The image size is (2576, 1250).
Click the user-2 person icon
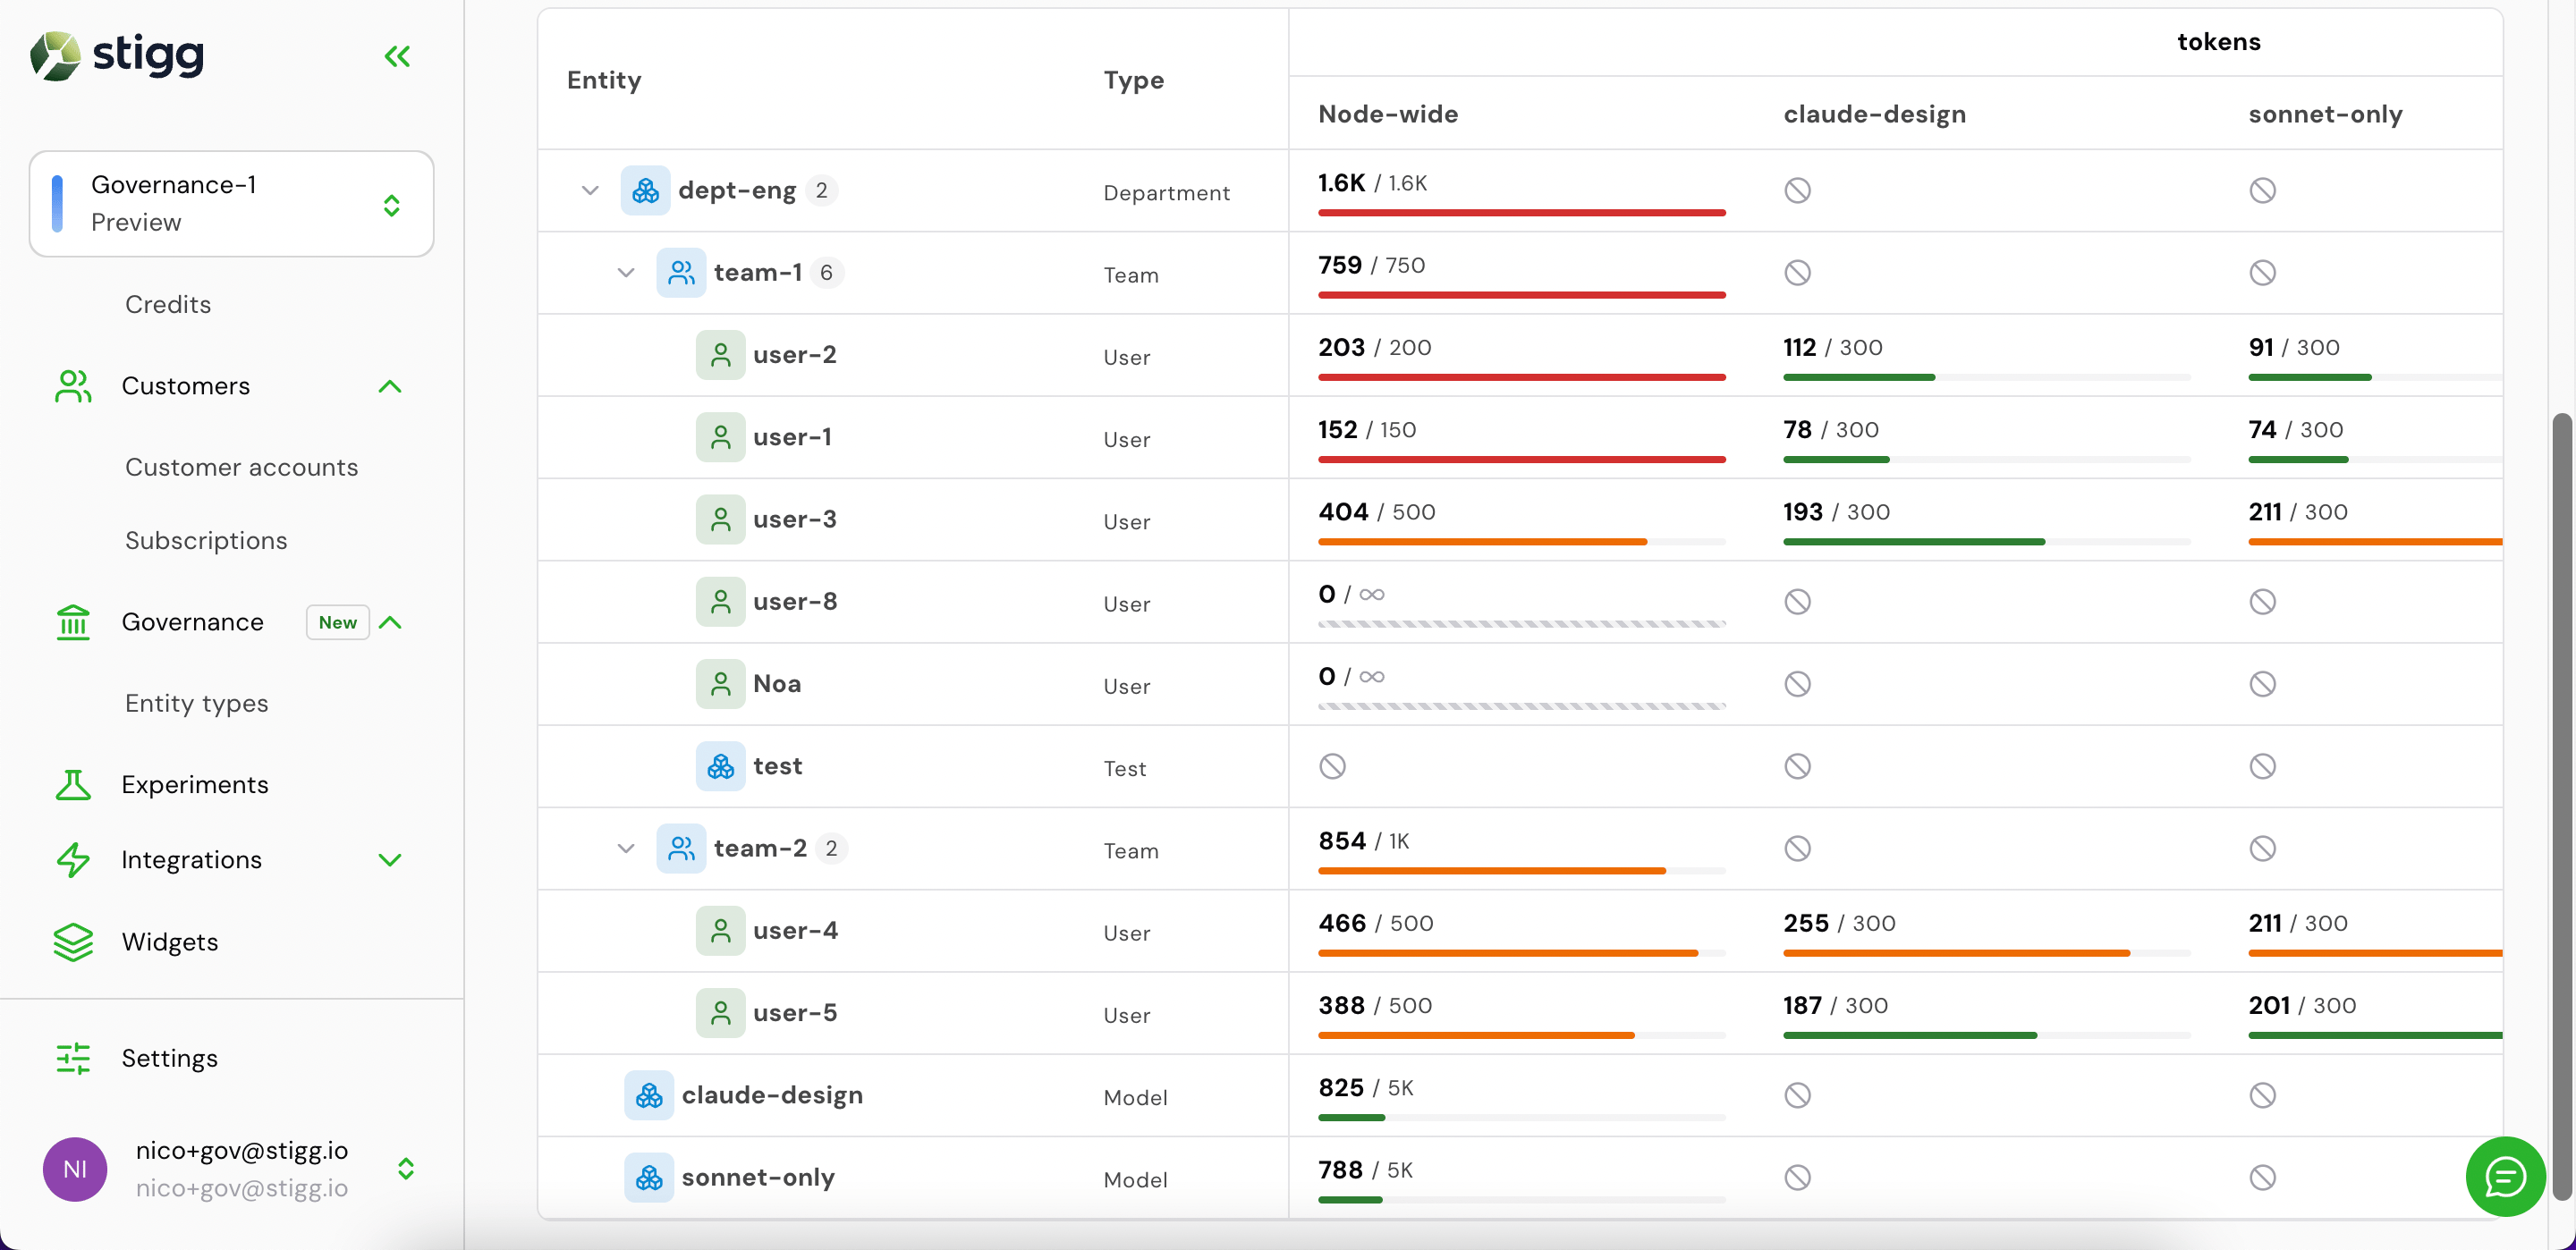[720, 355]
